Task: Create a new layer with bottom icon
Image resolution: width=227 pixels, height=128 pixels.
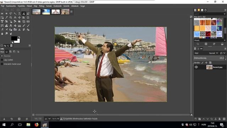Action: point(195,119)
